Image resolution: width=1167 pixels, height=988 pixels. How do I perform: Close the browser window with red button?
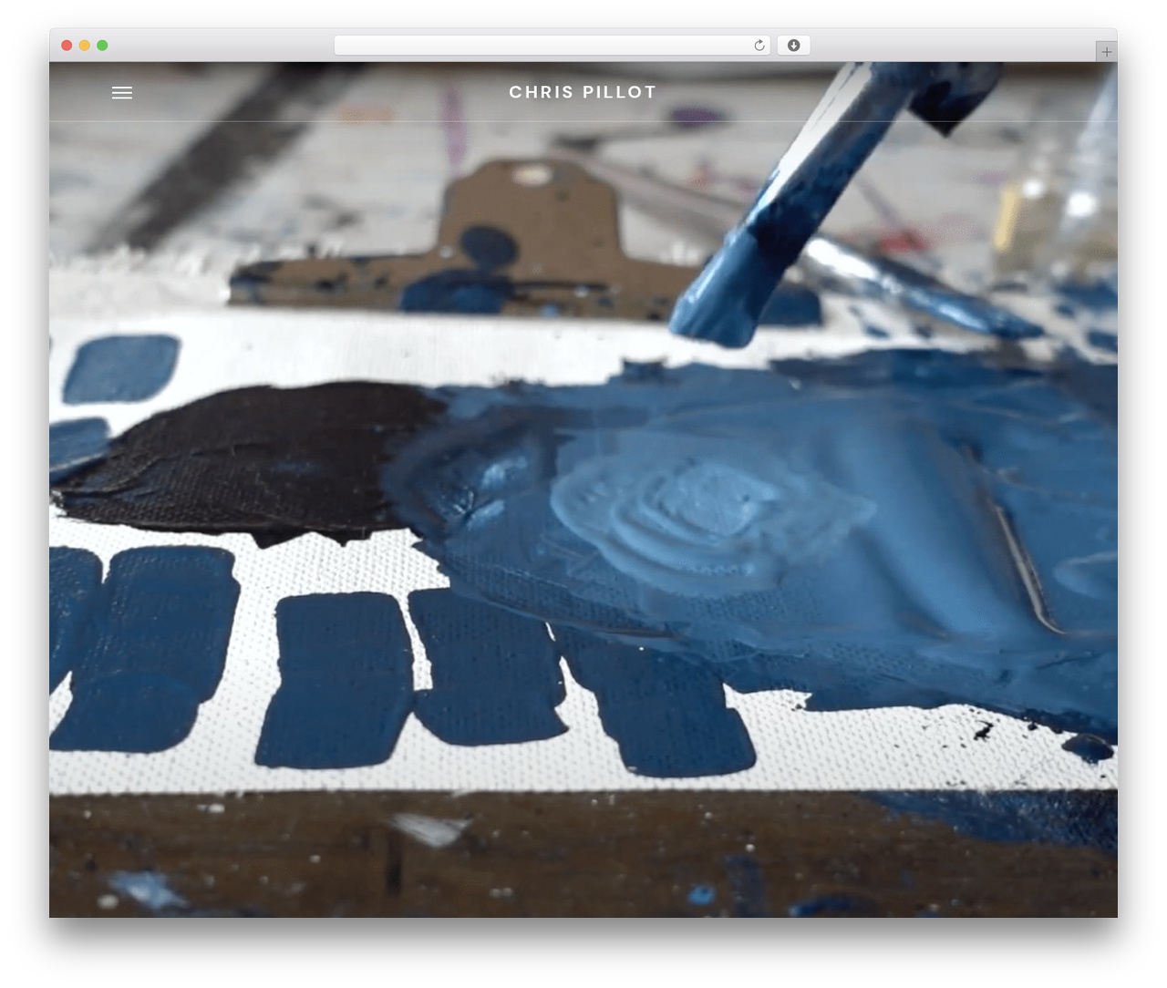[67, 46]
